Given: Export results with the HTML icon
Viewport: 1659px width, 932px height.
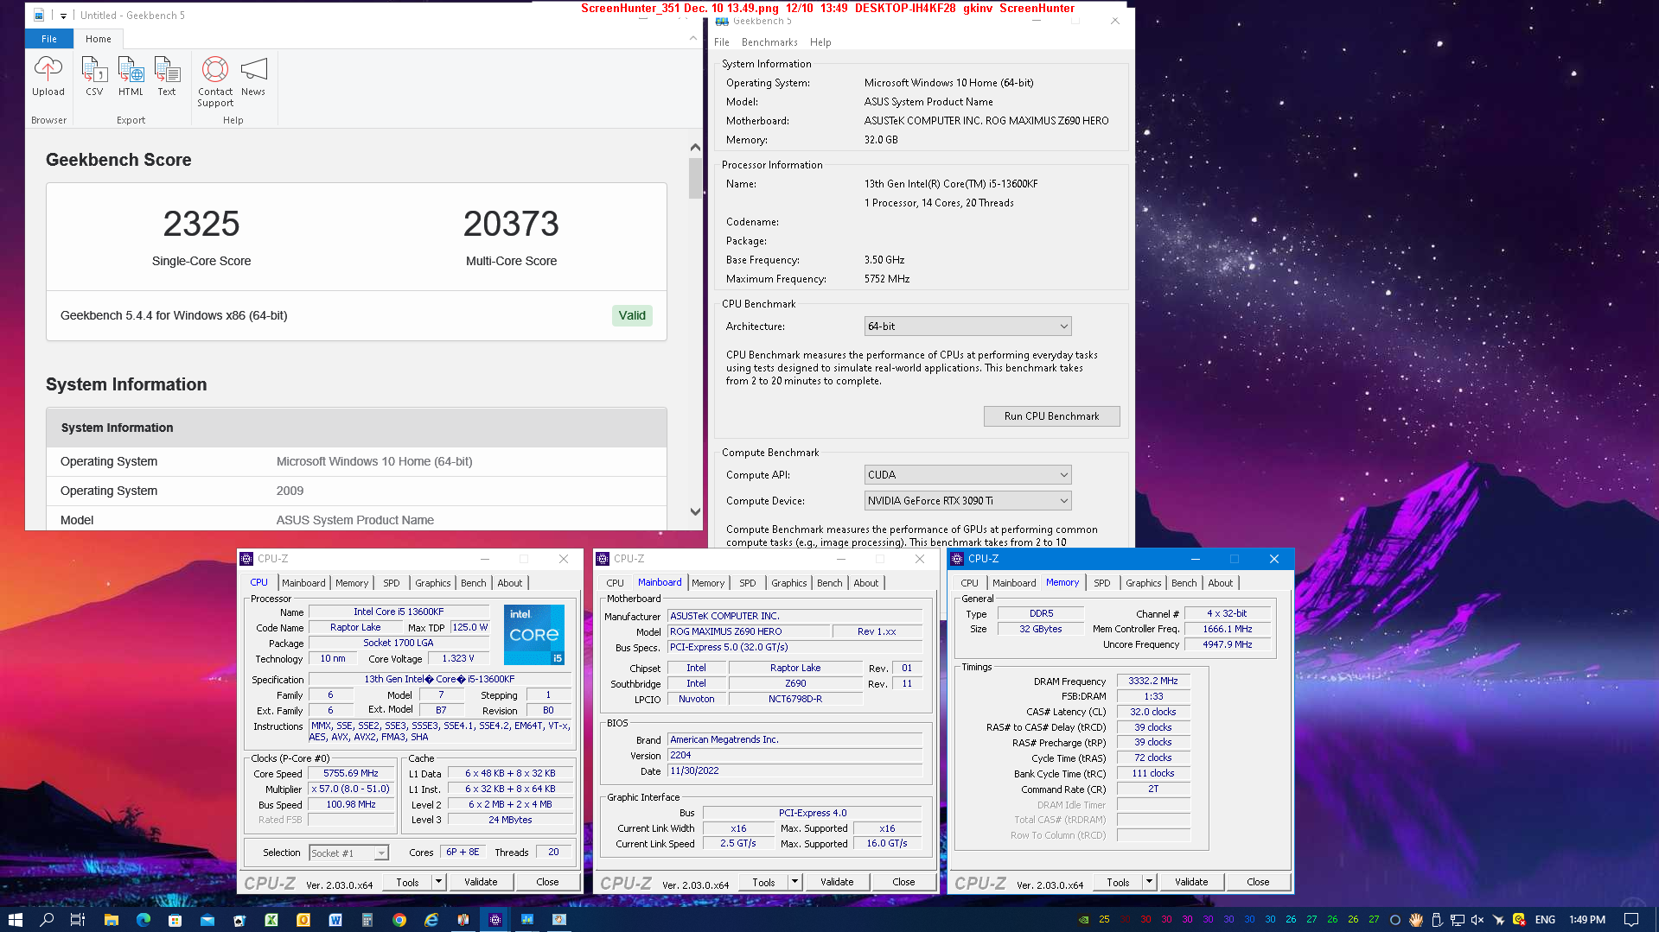Looking at the screenshot, I should (x=131, y=76).
